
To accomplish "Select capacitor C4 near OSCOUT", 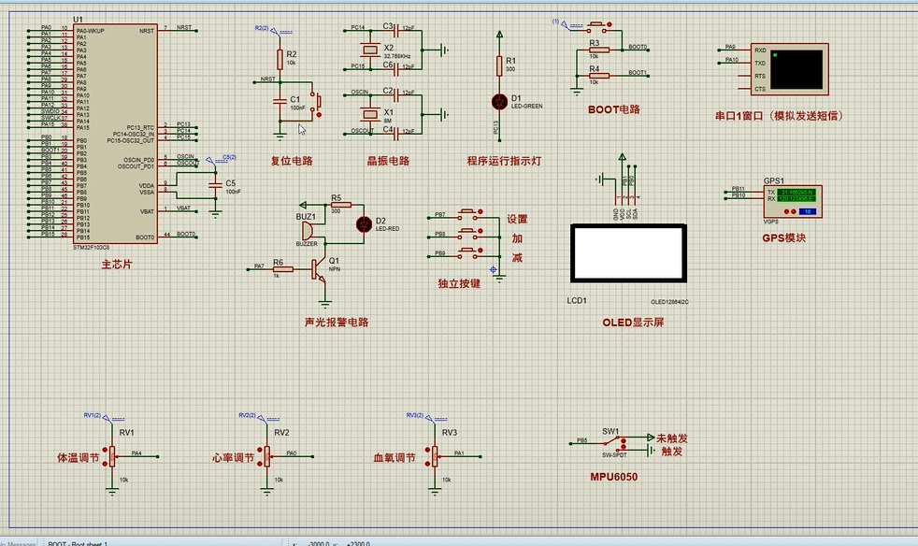I will (x=398, y=134).
